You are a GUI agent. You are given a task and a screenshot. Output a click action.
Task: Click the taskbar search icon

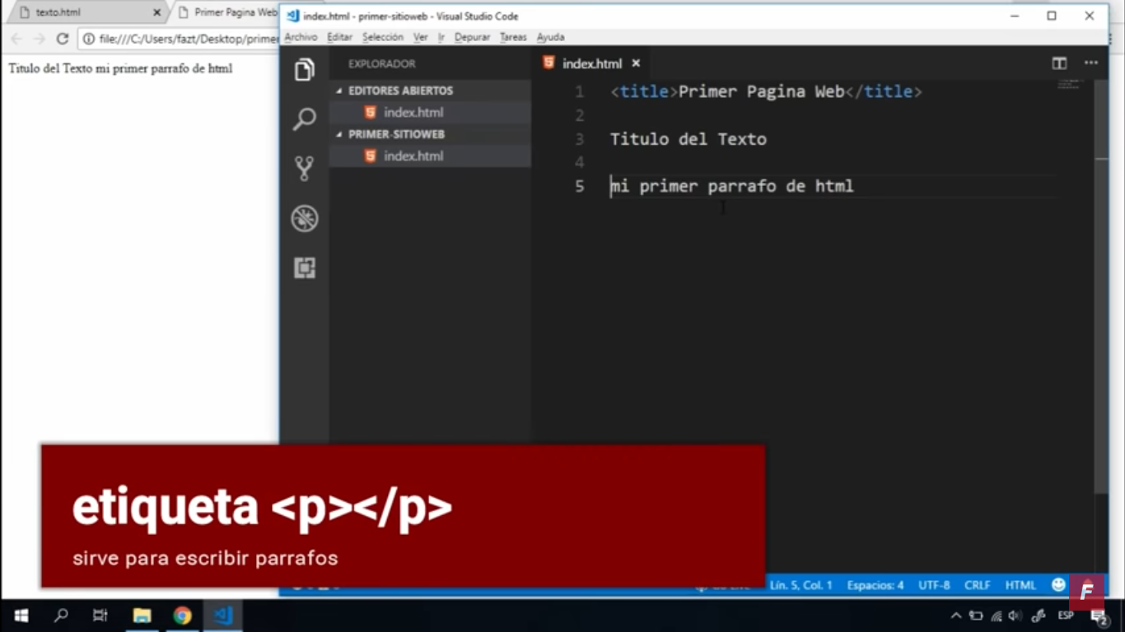point(61,616)
